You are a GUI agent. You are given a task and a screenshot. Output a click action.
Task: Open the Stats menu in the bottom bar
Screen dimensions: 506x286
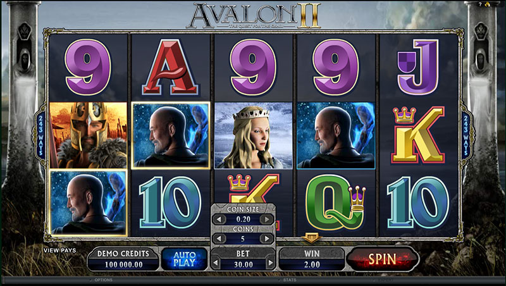290,280
